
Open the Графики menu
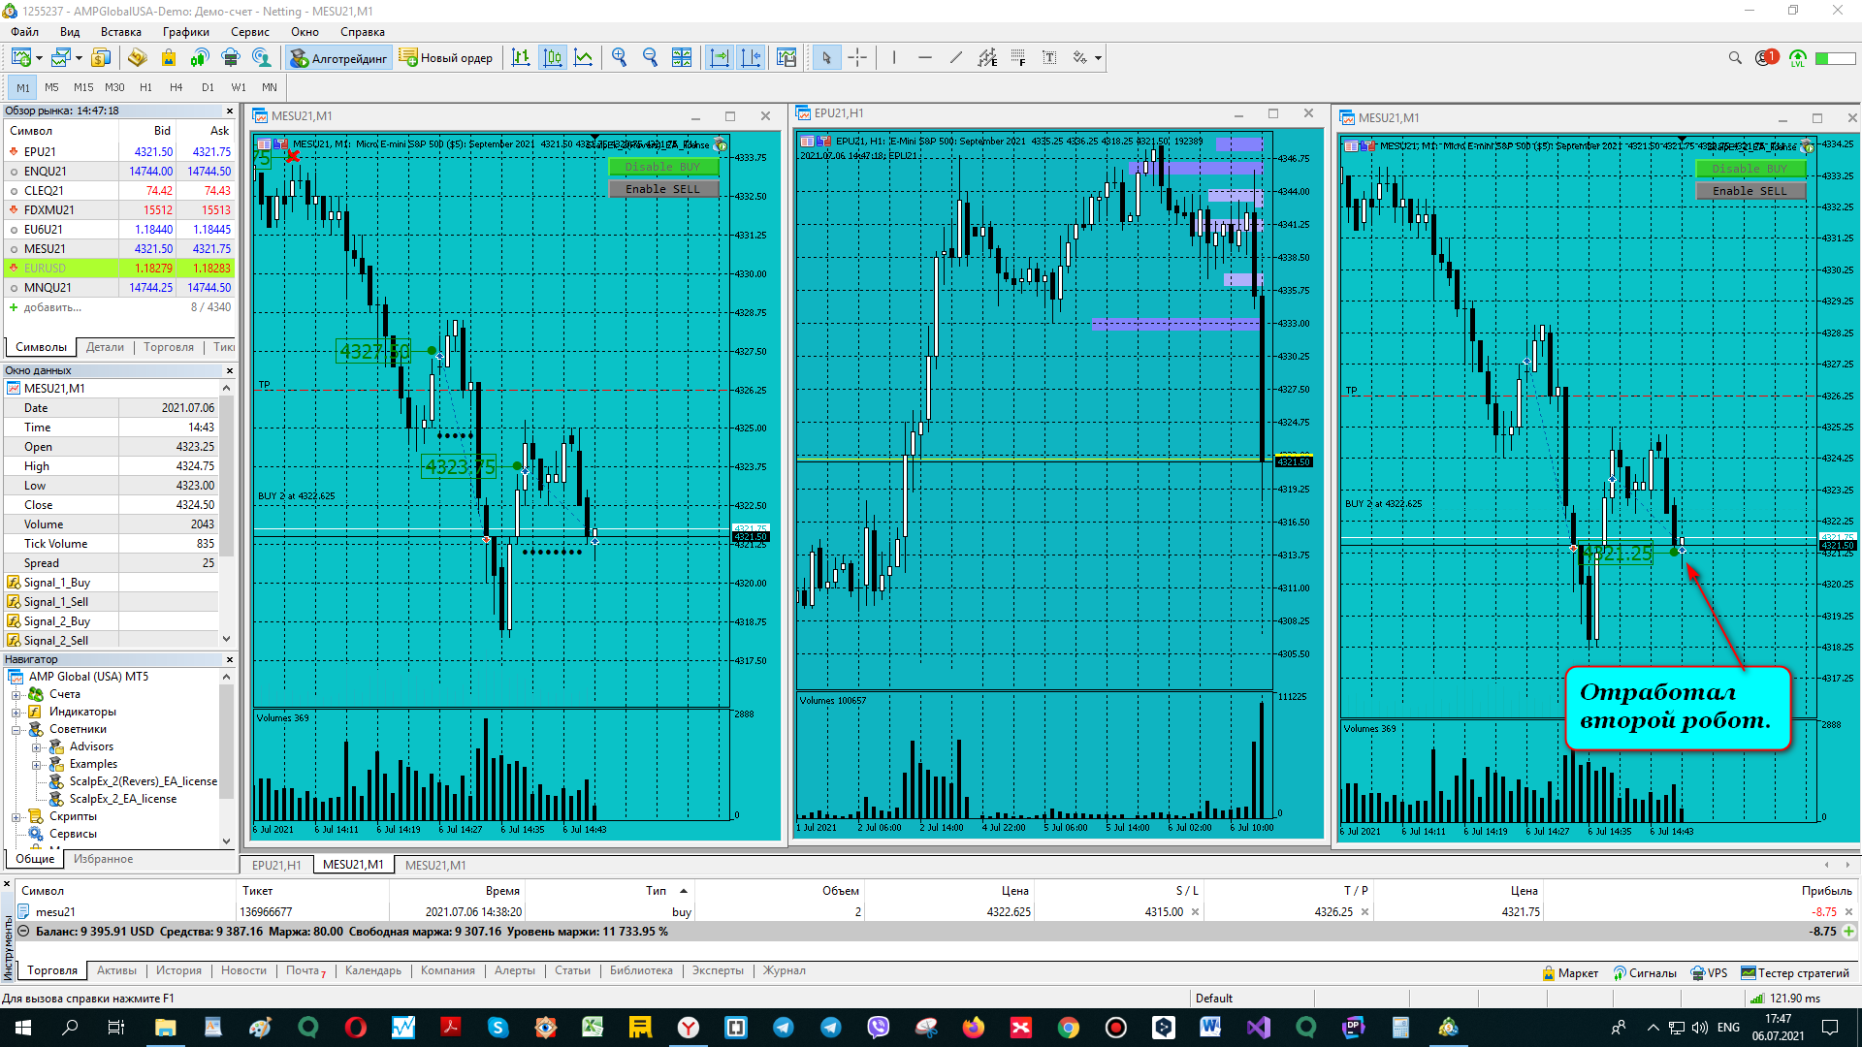[x=185, y=32]
